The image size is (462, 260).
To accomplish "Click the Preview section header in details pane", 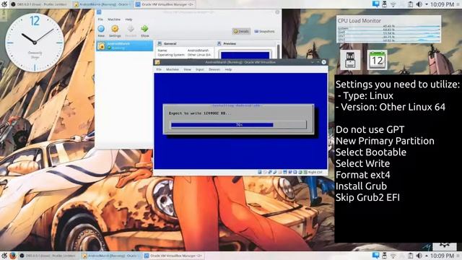I will [230, 43].
